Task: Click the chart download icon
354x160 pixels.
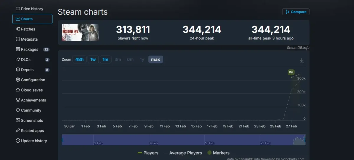Action: tap(301, 60)
